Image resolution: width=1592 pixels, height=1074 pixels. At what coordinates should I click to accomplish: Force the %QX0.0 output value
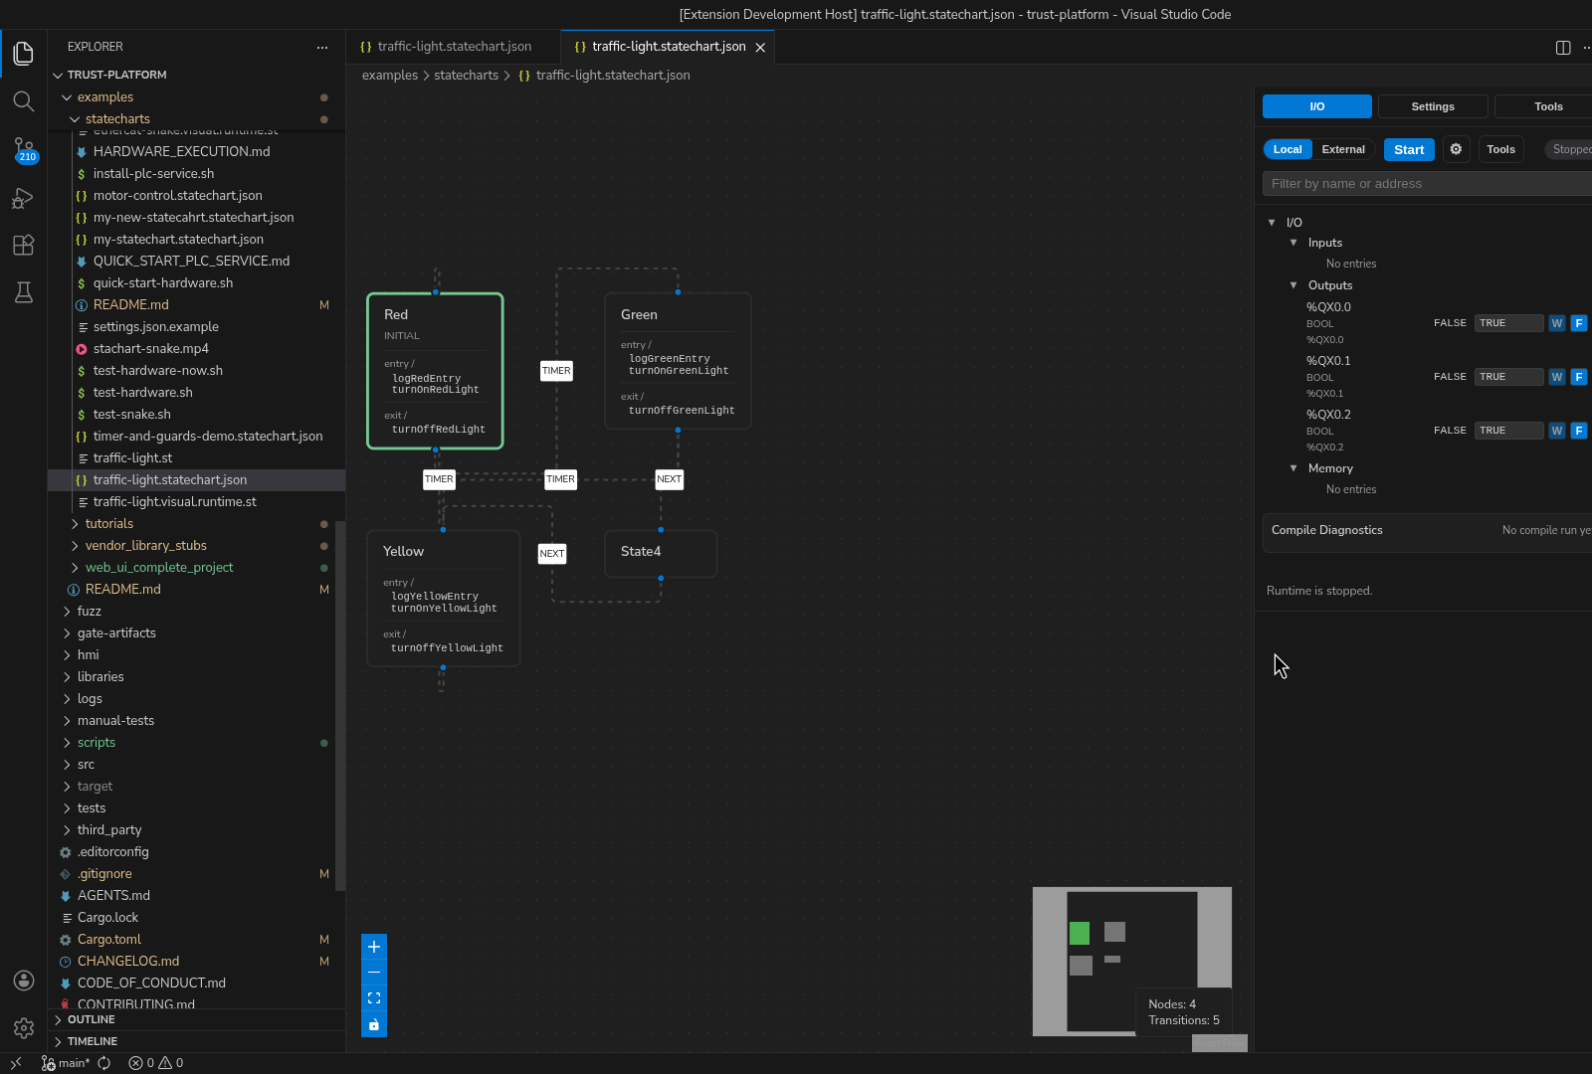pos(1579,322)
